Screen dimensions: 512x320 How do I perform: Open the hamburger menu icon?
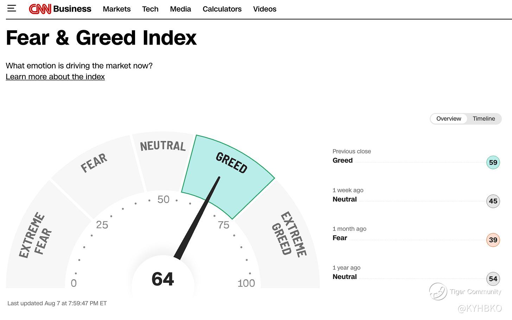pyautogui.click(x=12, y=8)
